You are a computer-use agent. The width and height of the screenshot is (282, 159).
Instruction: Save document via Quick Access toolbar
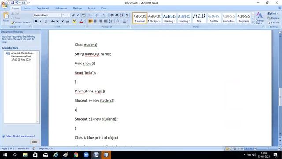point(12,3)
